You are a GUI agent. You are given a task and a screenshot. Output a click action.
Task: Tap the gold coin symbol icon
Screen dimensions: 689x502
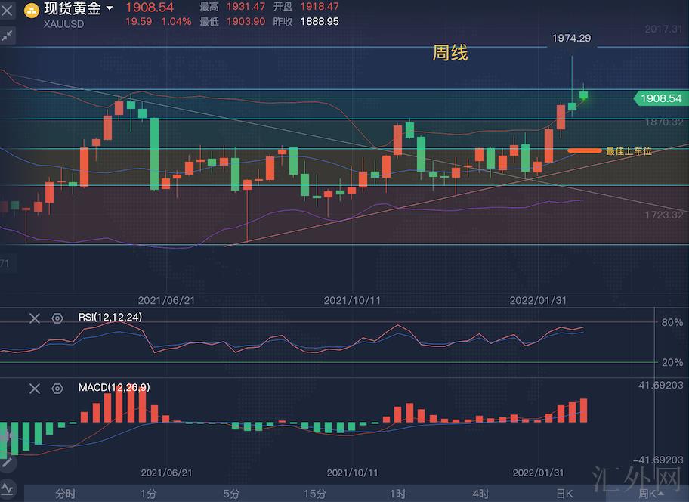tap(32, 10)
